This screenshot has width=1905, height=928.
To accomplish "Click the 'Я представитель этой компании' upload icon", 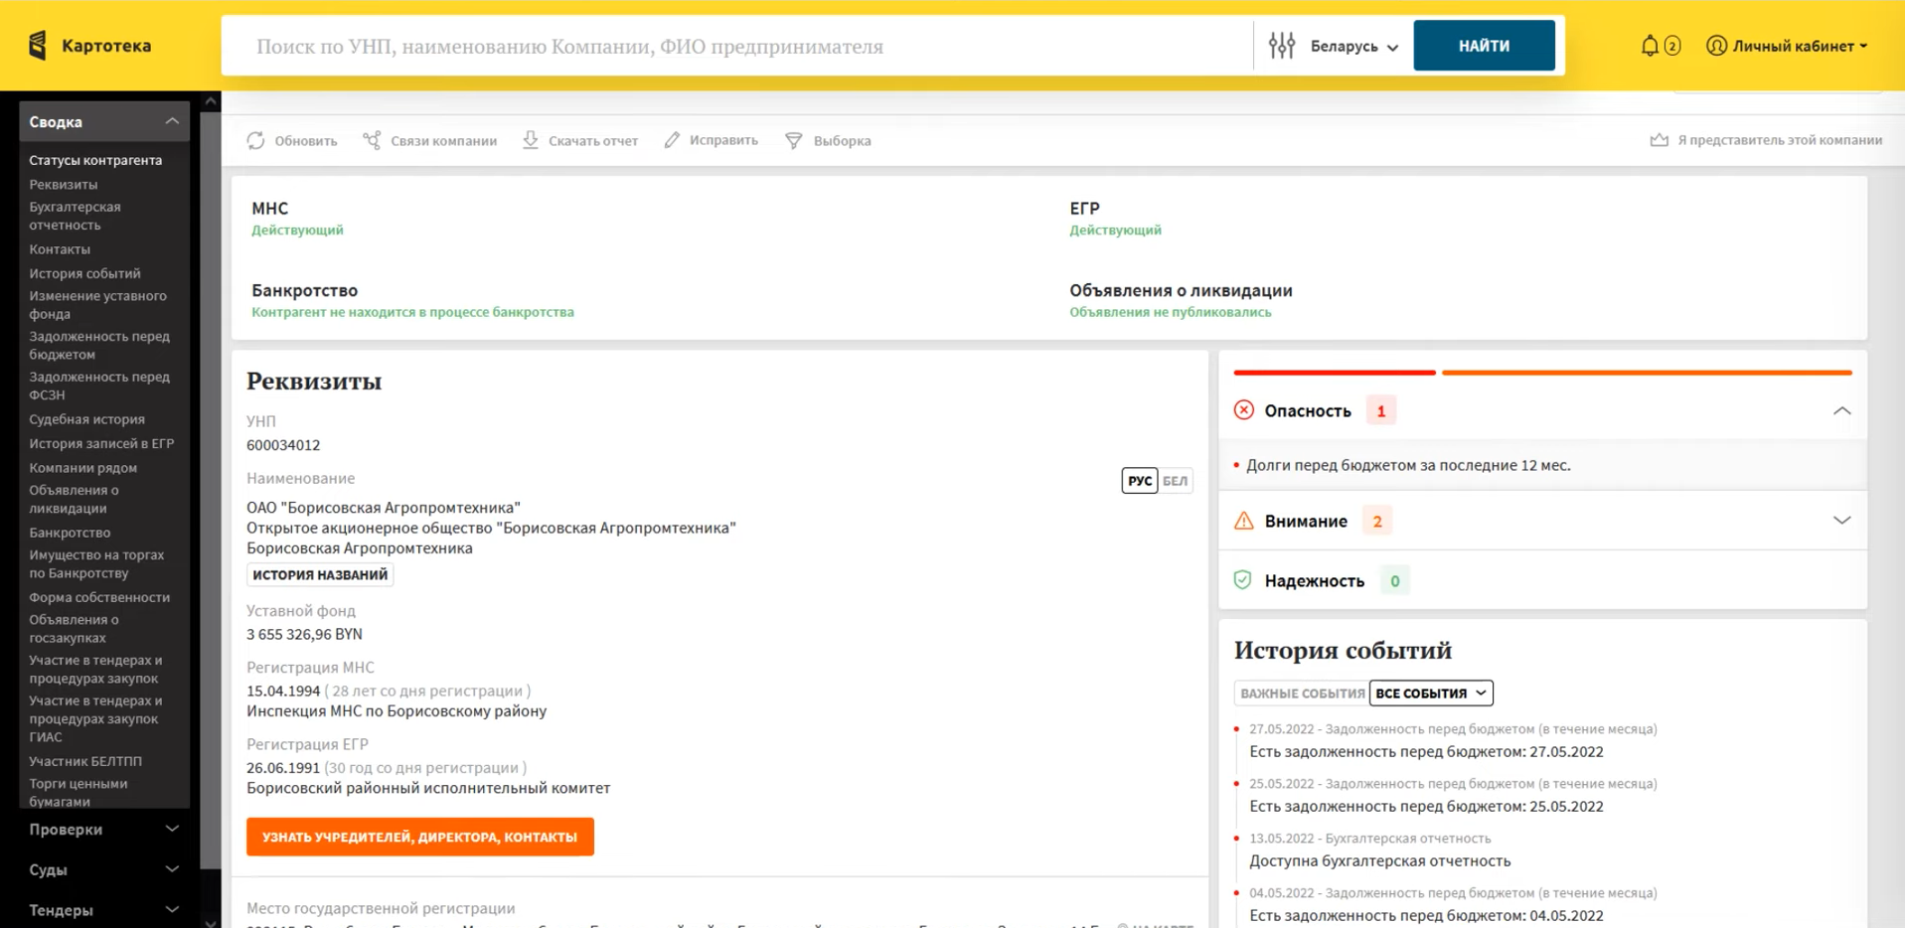I will (1659, 139).
